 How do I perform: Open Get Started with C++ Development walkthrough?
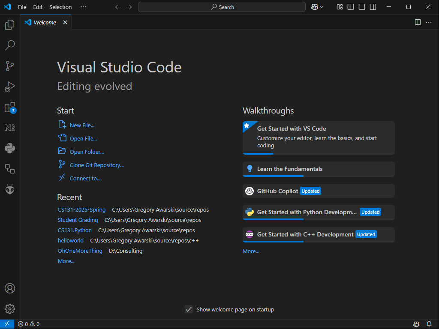pos(319,234)
